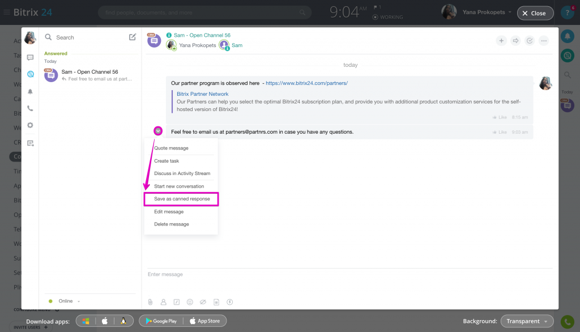
Task: Open the three-dot more actions menu
Action: [x=544, y=41]
